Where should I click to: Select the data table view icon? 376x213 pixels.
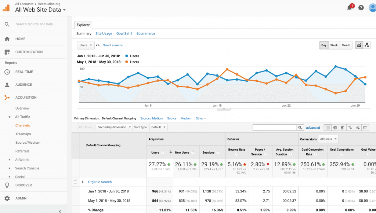[x=328, y=128]
